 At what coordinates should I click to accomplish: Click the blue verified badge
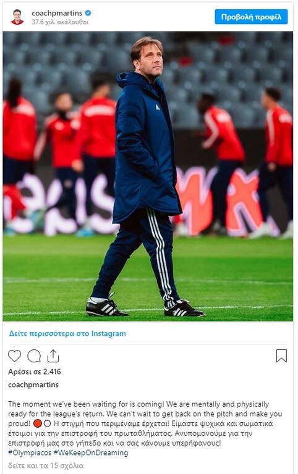click(x=88, y=13)
